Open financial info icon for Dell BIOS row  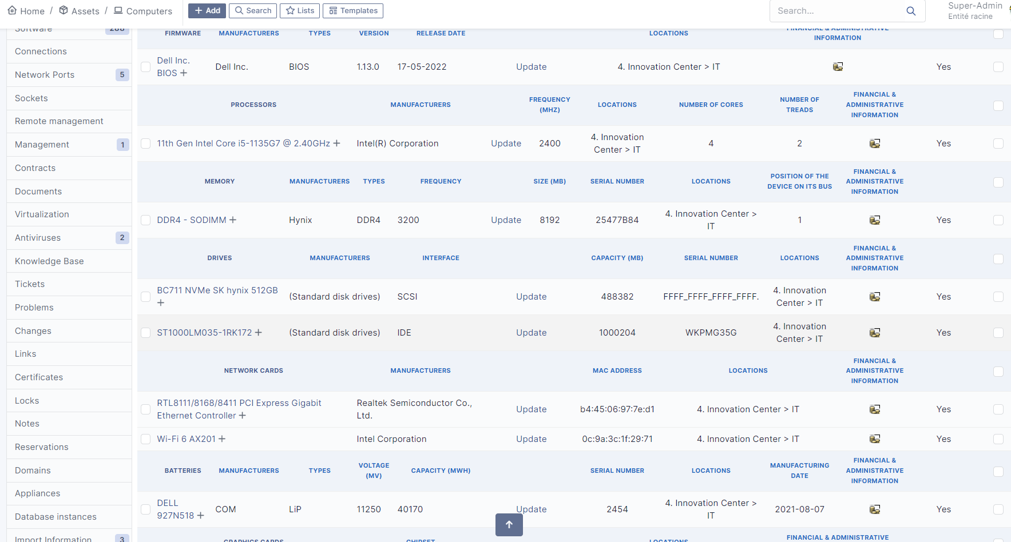click(x=838, y=67)
